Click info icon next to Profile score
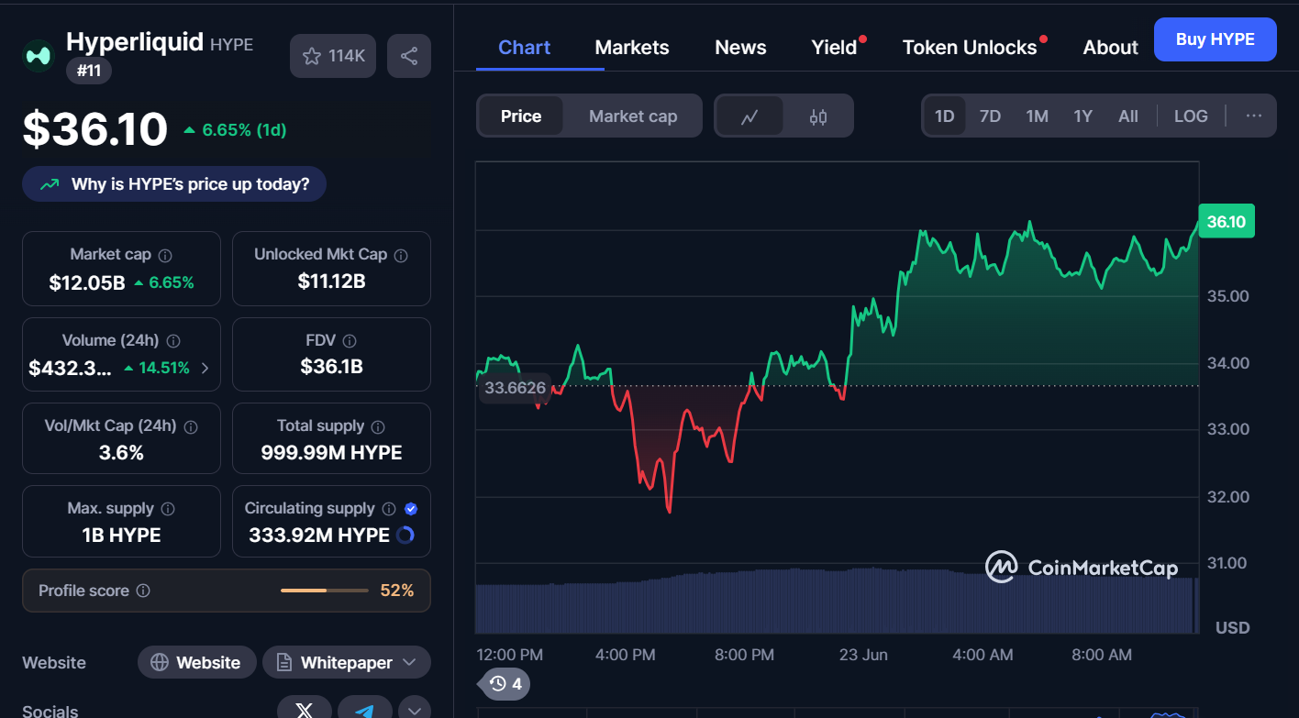1299x718 pixels. tap(143, 591)
